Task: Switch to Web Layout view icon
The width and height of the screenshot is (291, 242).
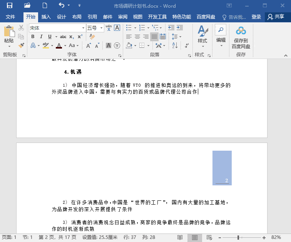Action: click(x=209, y=237)
